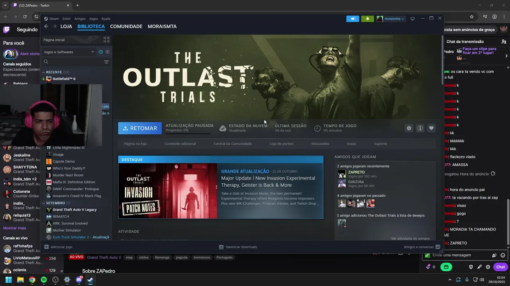Open Discord from the taskbar
The width and height of the screenshot is (510, 286).
pyautogui.click(x=79, y=280)
